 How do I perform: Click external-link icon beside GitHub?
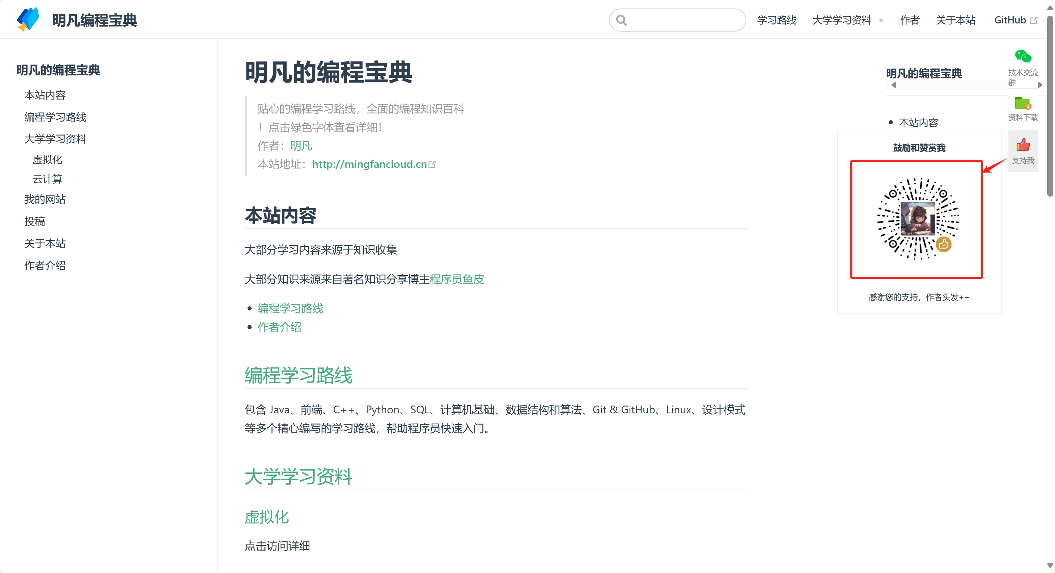1034,20
